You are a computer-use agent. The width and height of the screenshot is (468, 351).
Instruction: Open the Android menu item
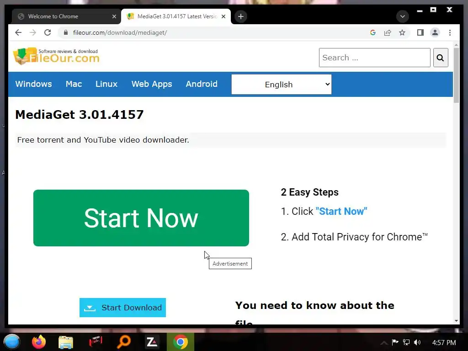pos(202,84)
